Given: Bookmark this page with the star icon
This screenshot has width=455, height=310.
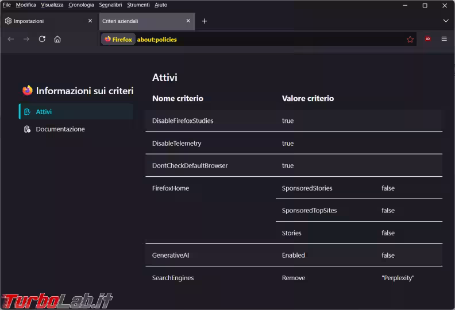Looking at the screenshot, I should coord(410,40).
